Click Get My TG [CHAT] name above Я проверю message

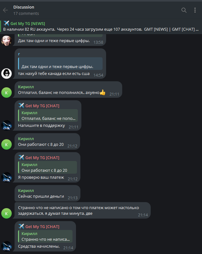point(42,158)
